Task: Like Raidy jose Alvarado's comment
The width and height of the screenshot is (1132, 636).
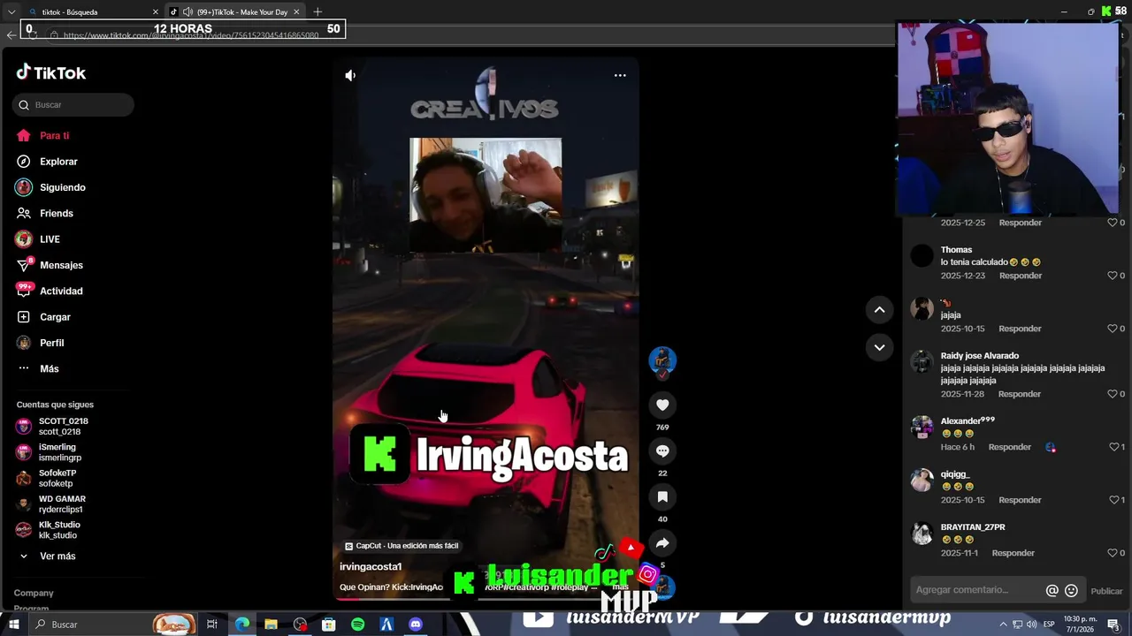Action: point(1113,394)
